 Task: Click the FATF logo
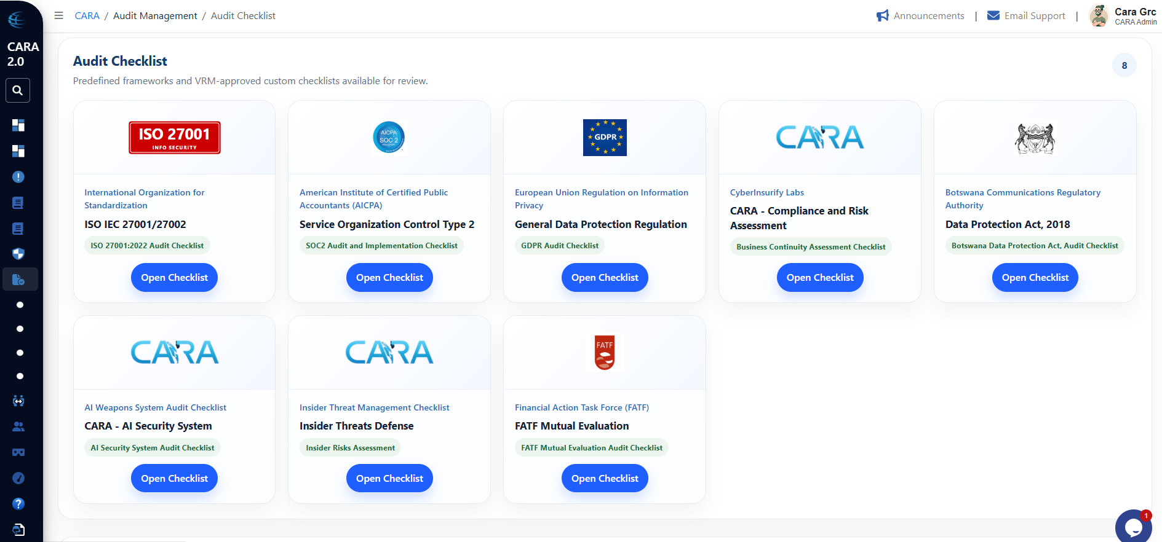[605, 353]
